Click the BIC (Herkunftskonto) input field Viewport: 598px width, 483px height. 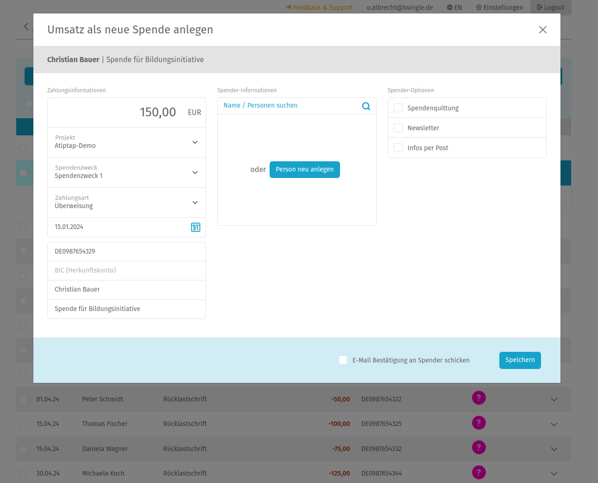[126, 270]
